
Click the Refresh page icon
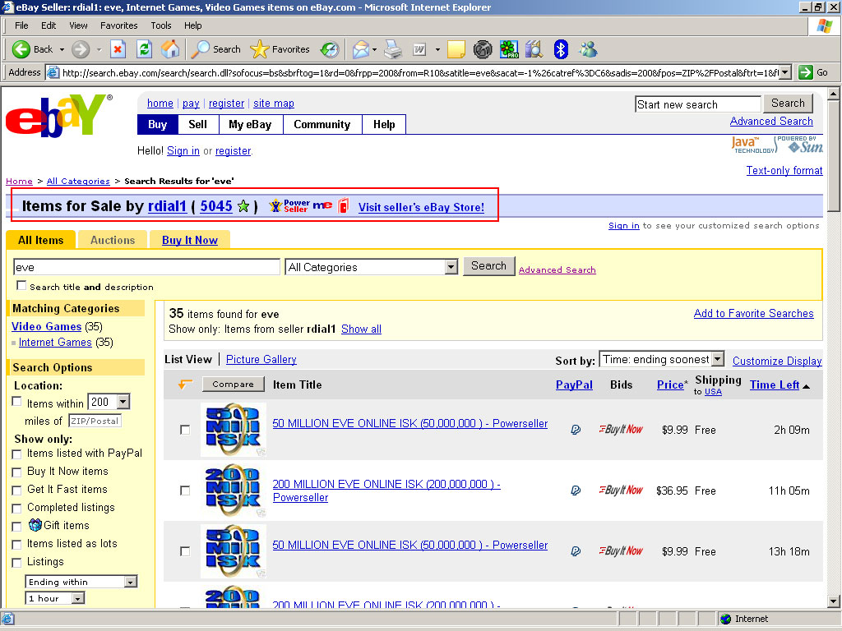[x=144, y=49]
